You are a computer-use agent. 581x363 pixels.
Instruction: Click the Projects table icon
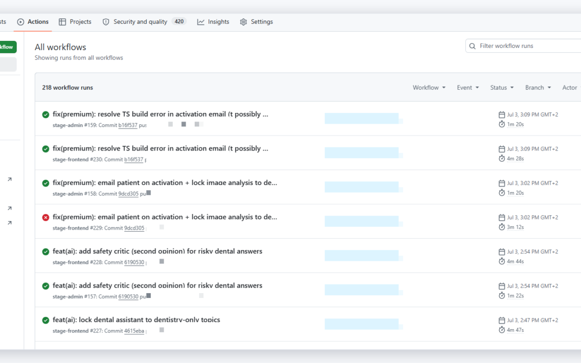62,22
